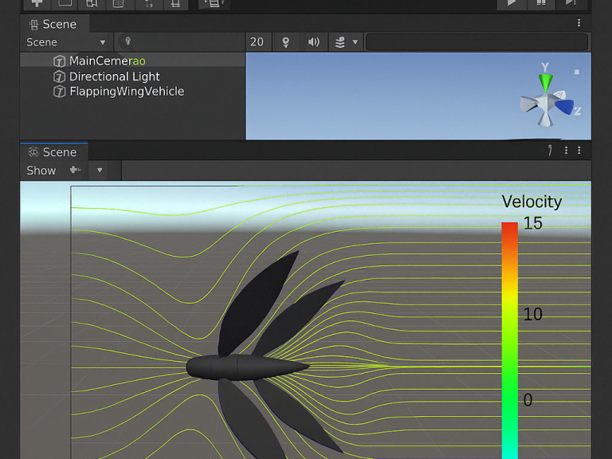Click the 15 label on the velocity legend
Screen dimensions: 612x459
click(533, 223)
